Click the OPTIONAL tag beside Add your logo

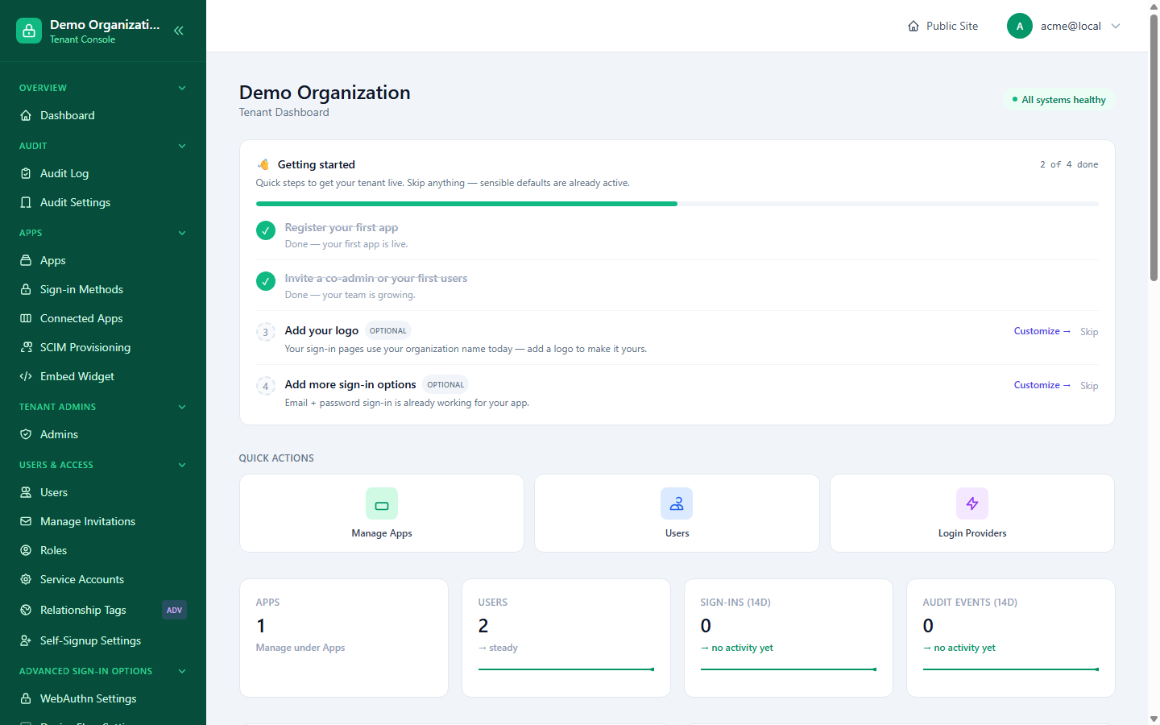tap(388, 330)
